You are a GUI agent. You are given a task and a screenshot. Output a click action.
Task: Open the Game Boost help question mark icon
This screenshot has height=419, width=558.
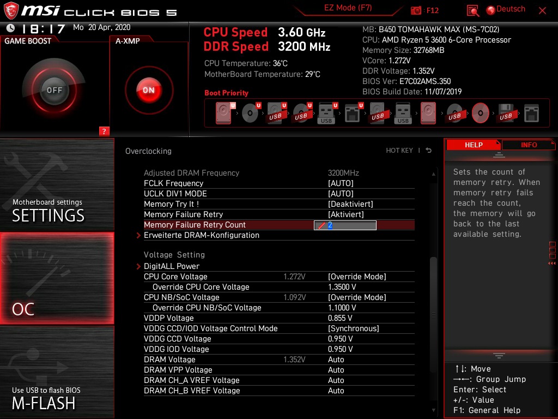click(x=105, y=131)
